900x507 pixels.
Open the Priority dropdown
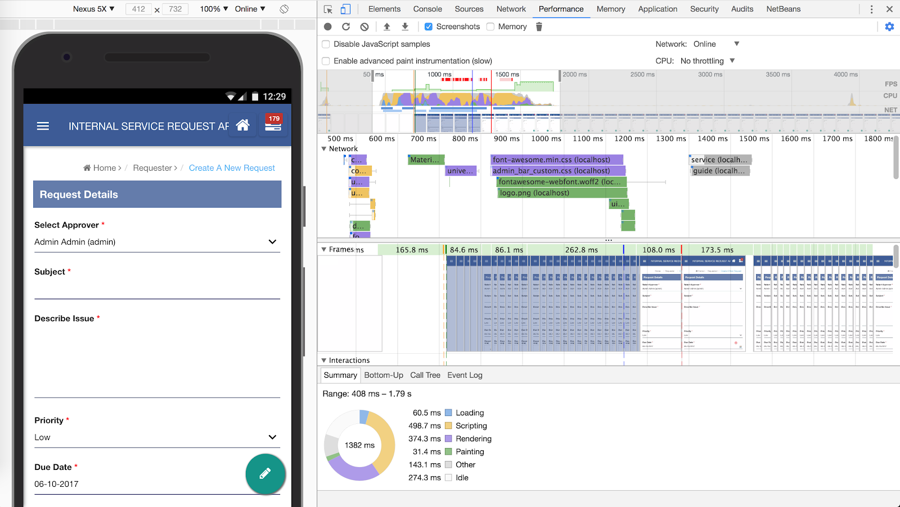(x=157, y=437)
